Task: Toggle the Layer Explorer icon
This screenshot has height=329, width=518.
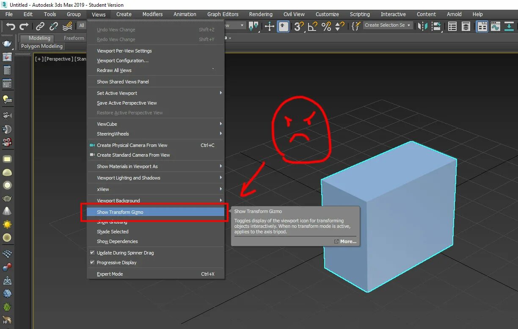Action: 466,27
